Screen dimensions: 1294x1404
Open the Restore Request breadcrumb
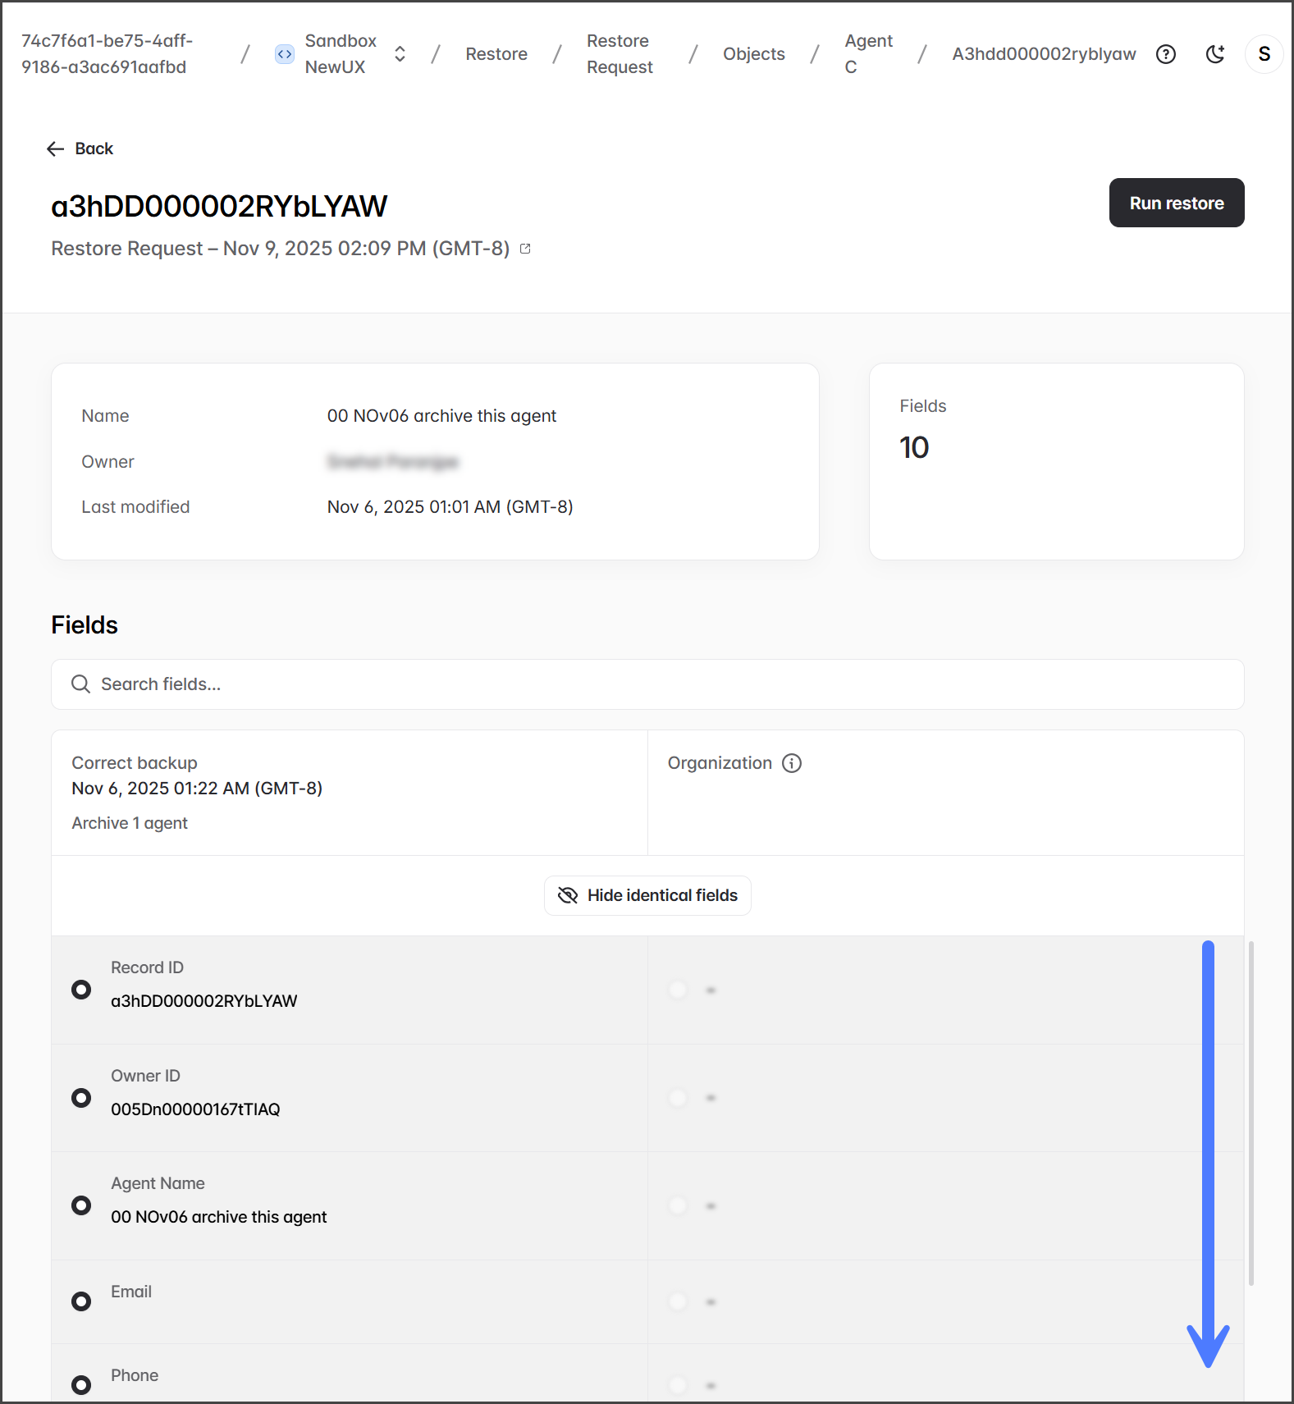point(620,54)
